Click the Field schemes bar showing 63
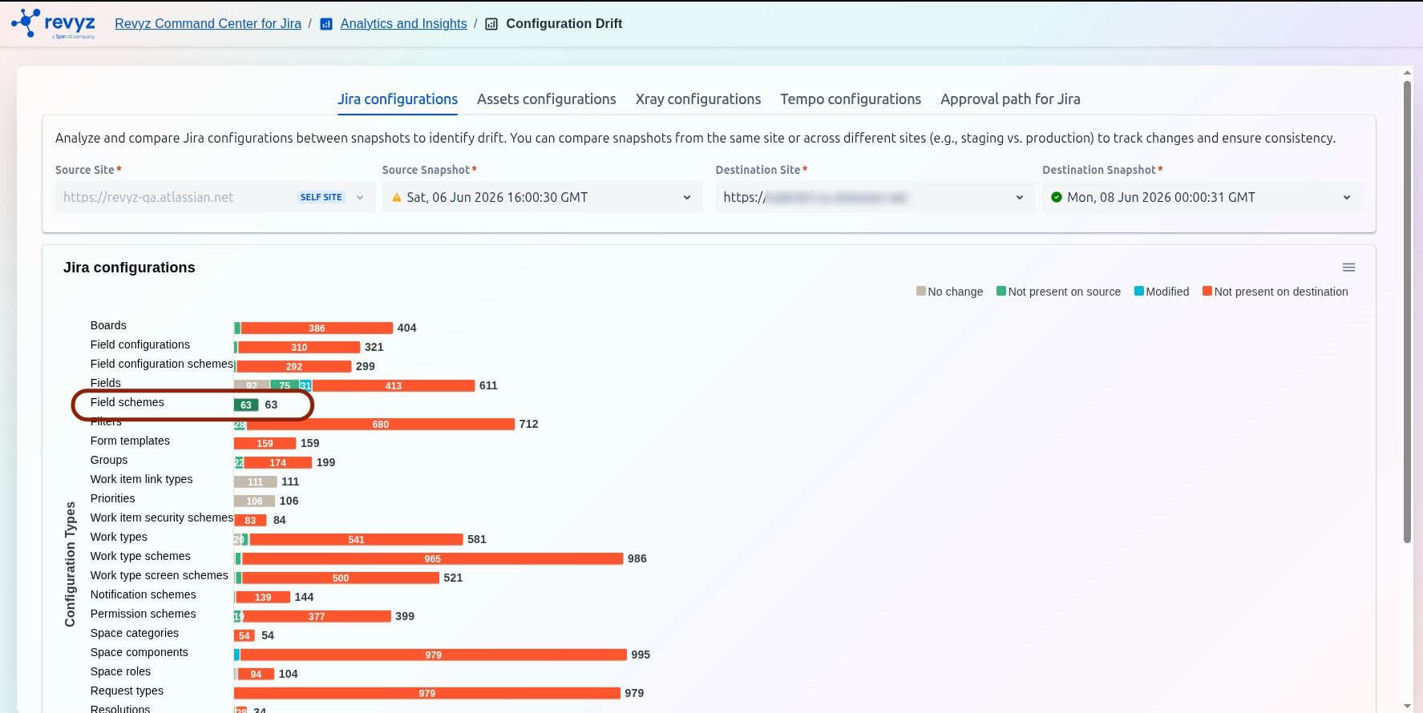 pyautogui.click(x=246, y=405)
